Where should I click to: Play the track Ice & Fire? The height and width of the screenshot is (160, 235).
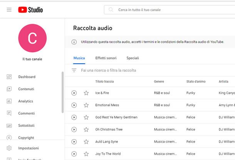(74, 93)
